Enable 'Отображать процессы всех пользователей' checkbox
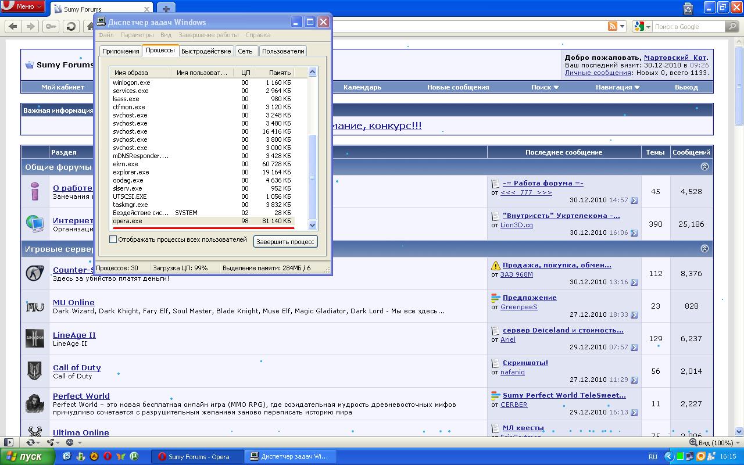 (113, 239)
